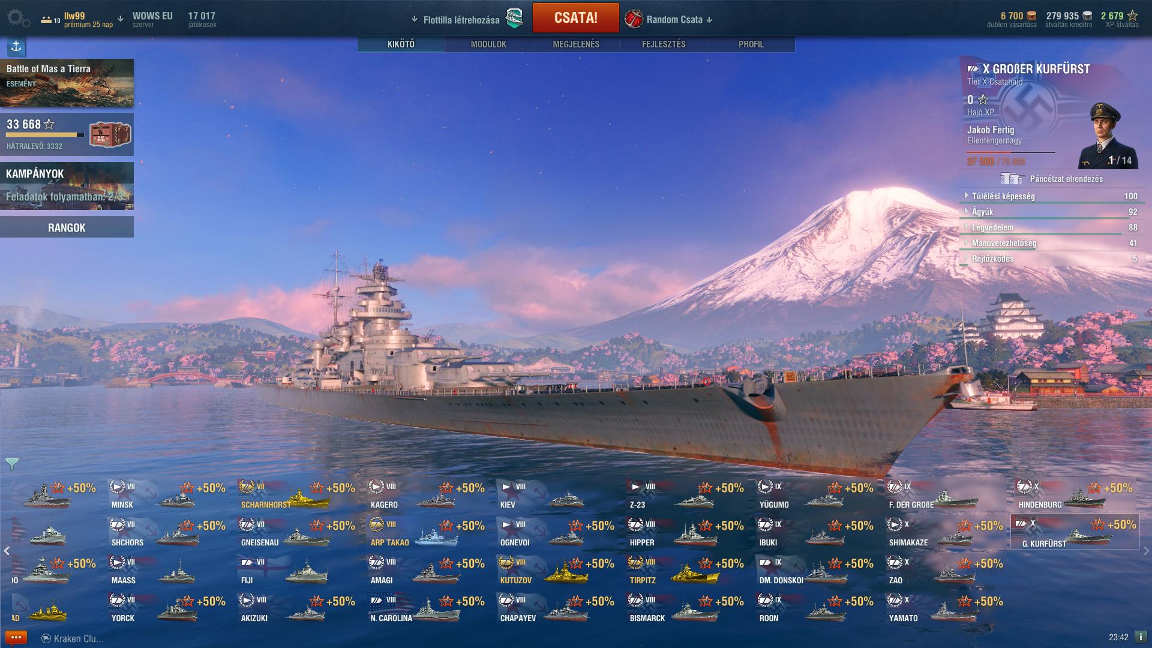Screen dimensions: 1152x648
Task: Expand the Random Csata battle type dropdown
Action: (x=669, y=19)
